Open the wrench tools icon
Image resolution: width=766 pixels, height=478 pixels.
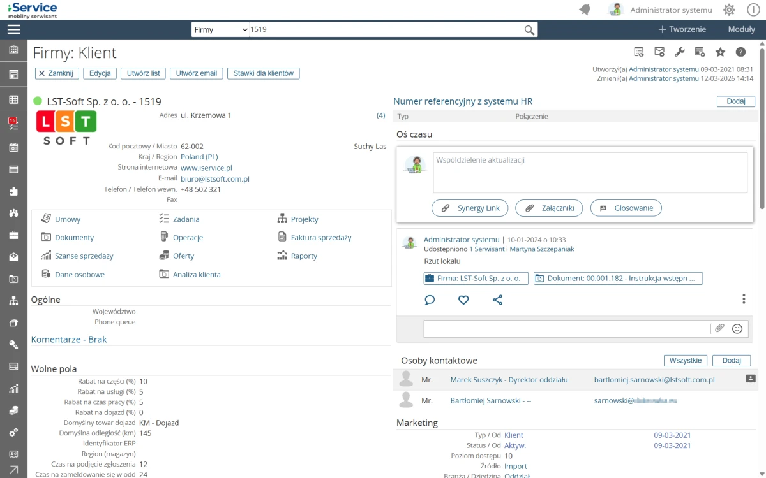pyautogui.click(x=679, y=52)
